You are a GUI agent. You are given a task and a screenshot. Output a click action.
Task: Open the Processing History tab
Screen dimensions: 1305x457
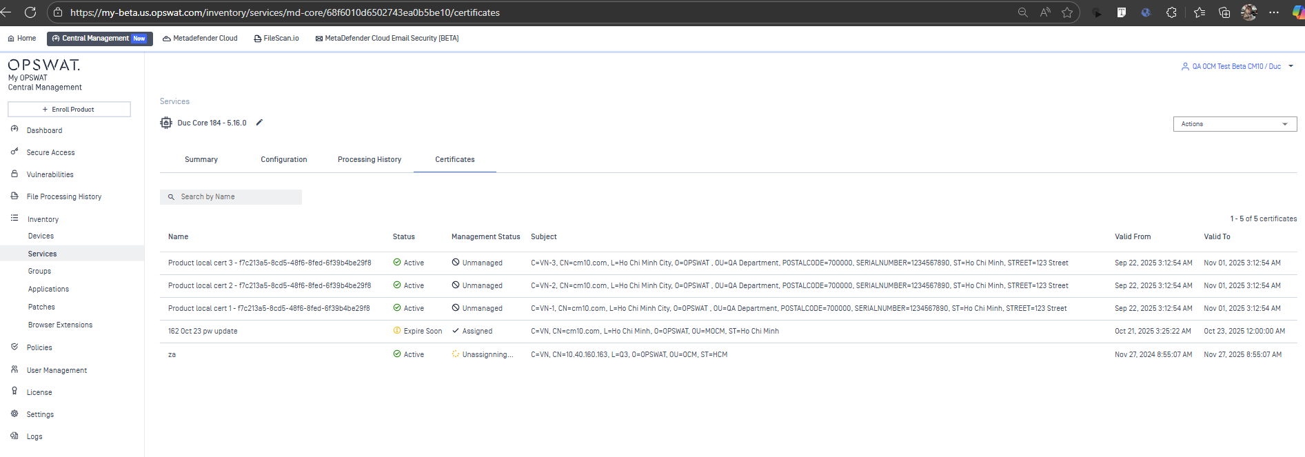369,159
